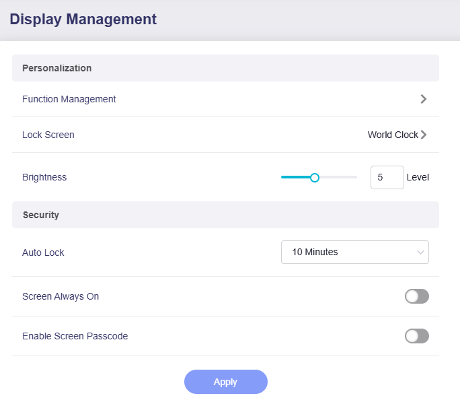Click the Screen Always On label

tap(61, 296)
